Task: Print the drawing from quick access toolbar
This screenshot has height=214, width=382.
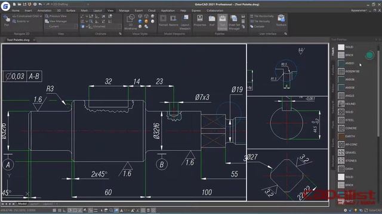Action: click(35, 4)
